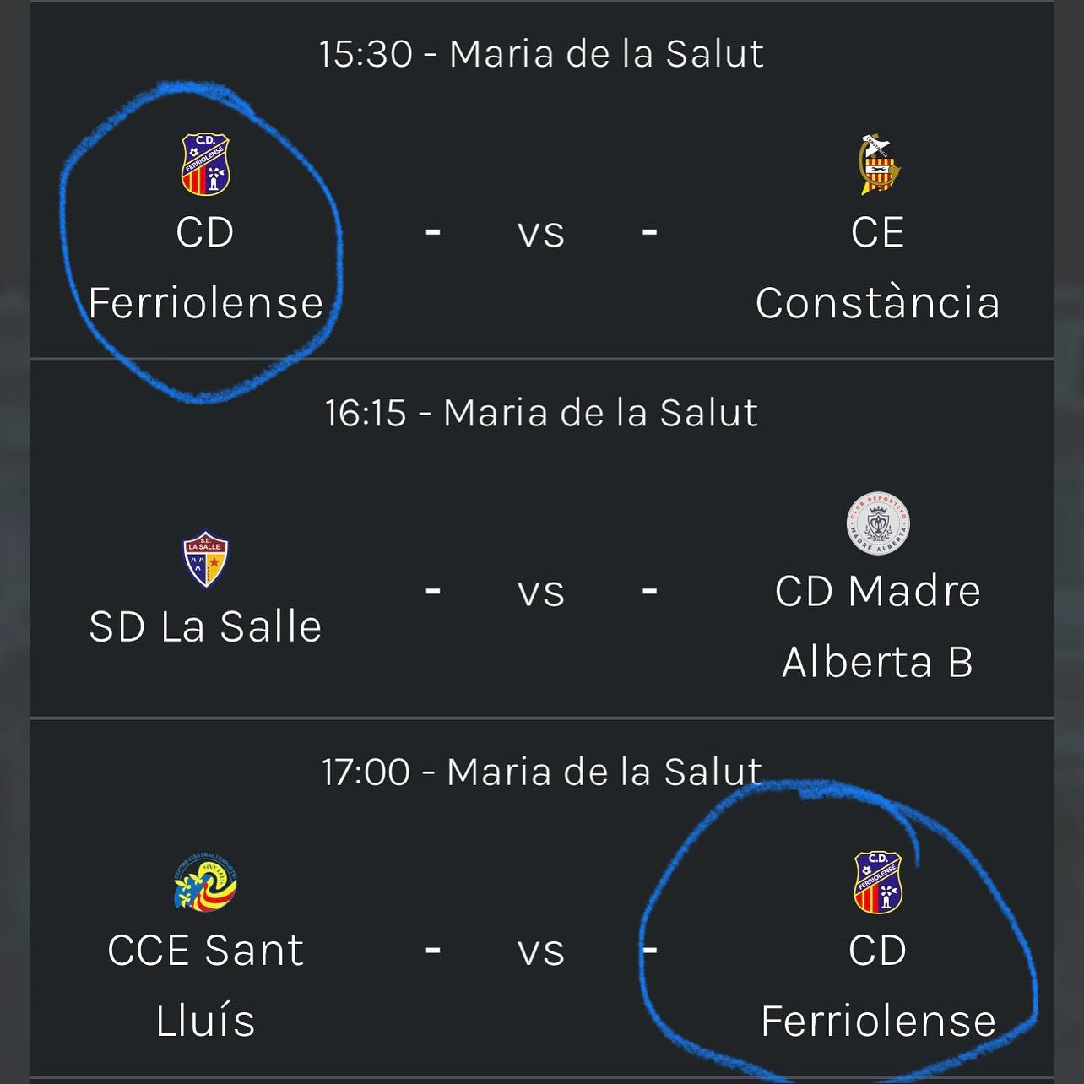Open CD Ferriolense team name in 17:00 match
1084x1084 pixels.
point(878,985)
